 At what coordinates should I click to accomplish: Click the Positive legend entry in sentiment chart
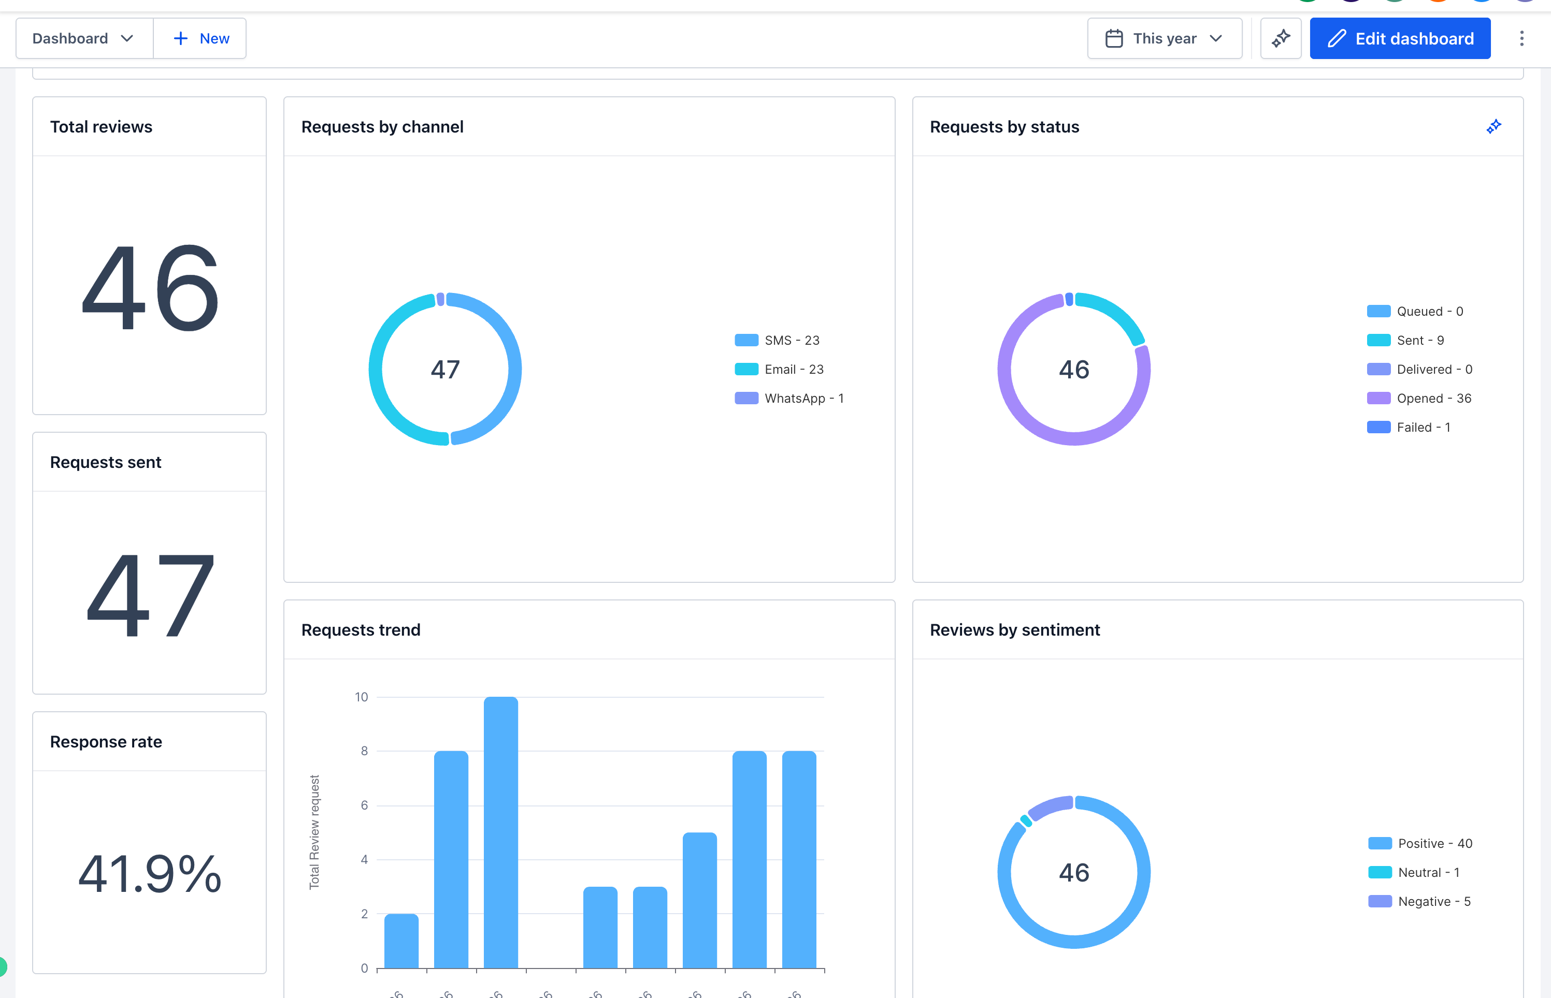[1420, 843]
